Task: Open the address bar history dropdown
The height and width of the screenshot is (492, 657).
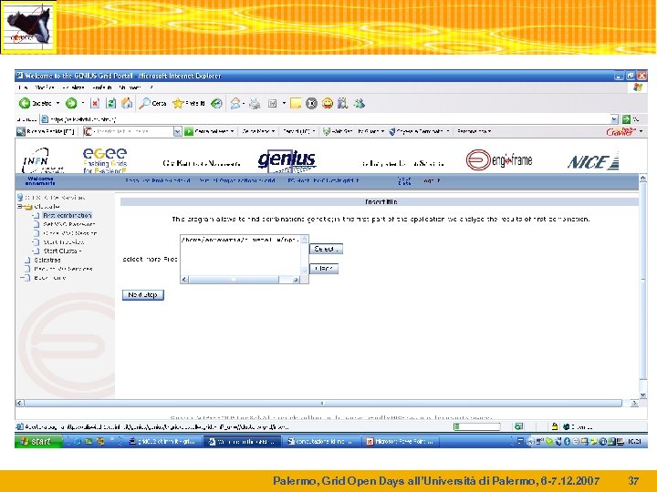Action: point(614,119)
